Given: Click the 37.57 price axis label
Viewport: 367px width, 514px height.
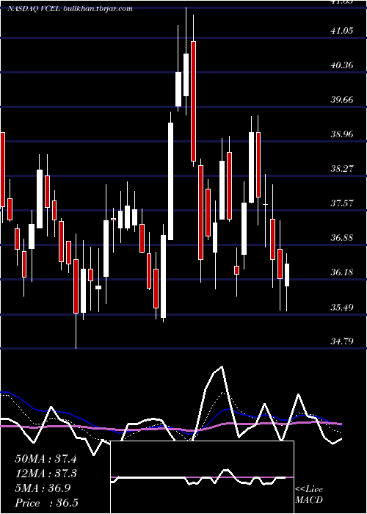Looking at the screenshot, I should click(342, 203).
